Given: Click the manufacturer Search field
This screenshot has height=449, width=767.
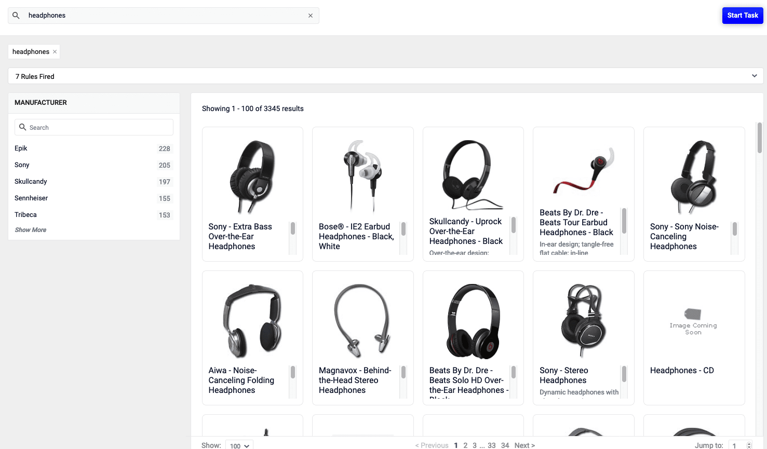Looking at the screenshot, I should 94,127.
